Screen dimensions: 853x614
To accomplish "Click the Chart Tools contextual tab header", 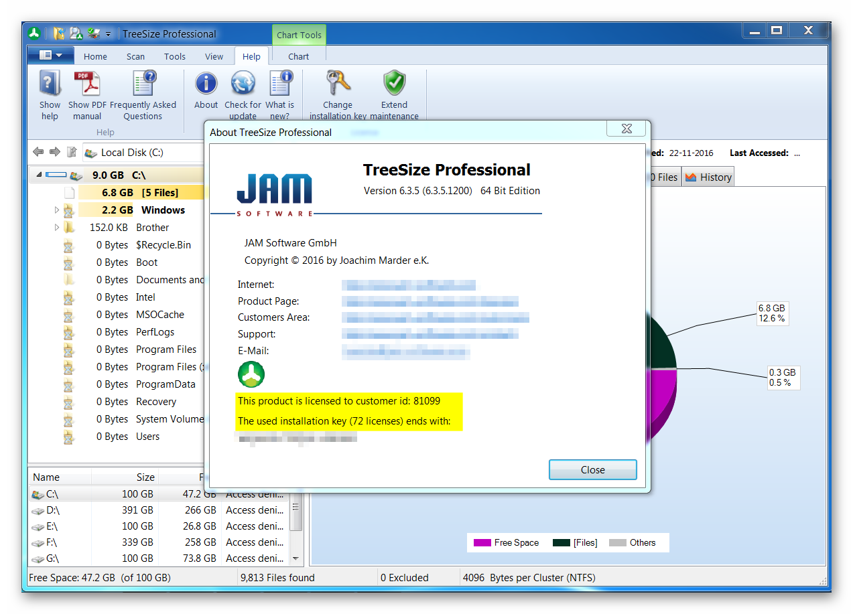I will pyautogui.click(x=300, y=35).
